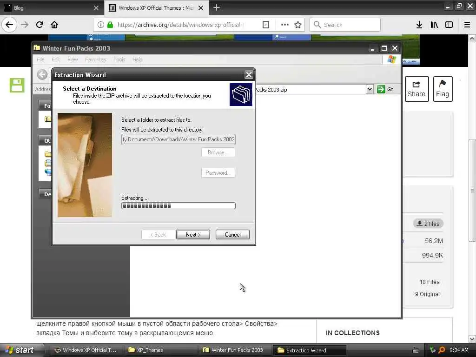The image size is (476, 357).
Task: Switch to the Blog tab
Action: pyautogui.click(x=52, y=8)
